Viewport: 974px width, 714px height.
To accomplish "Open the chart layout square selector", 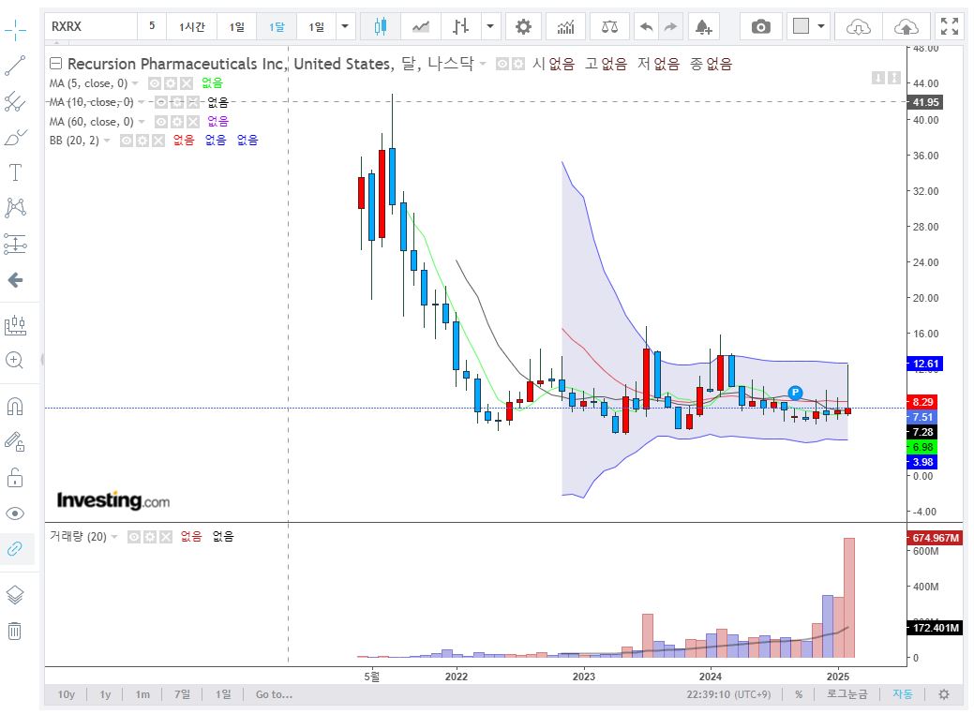I will point(808,26).
